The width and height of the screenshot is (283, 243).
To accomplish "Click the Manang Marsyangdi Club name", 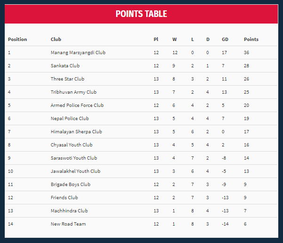I will click(x=78, y=53).
